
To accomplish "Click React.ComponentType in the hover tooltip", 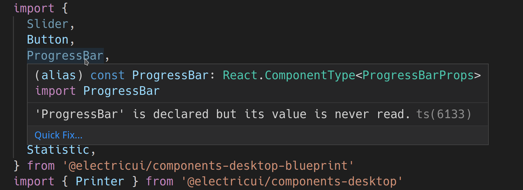I will click(x=289, y=75).
